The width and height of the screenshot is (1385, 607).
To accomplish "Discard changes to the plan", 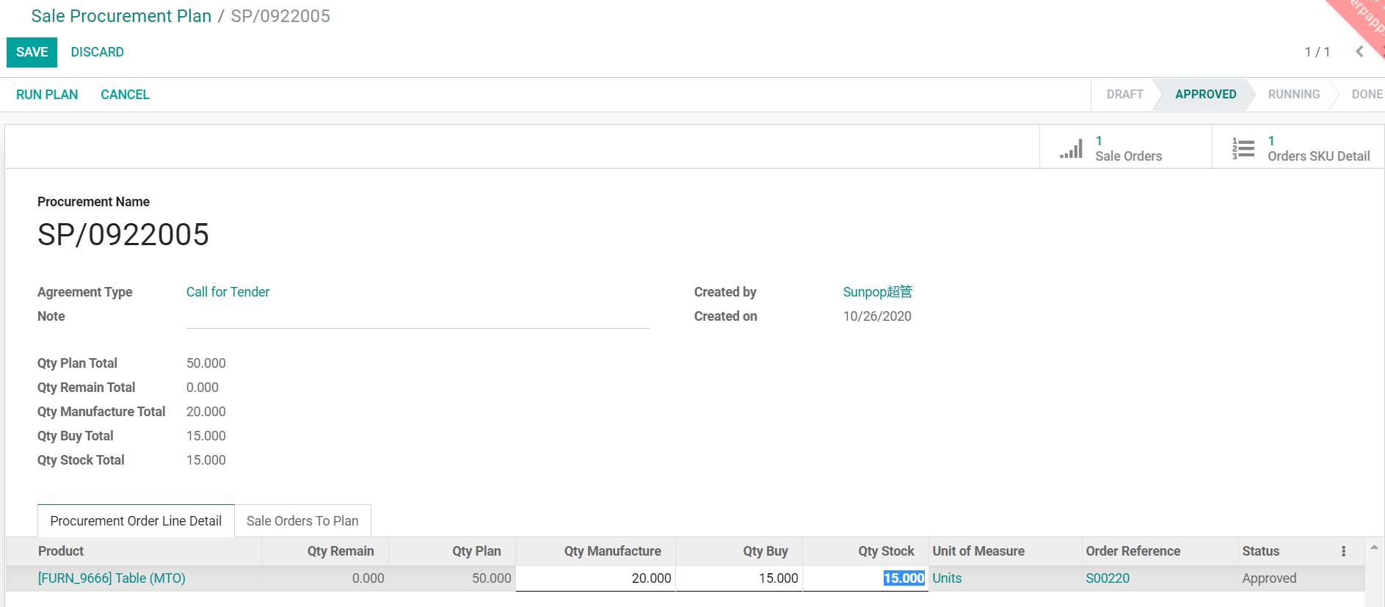I will 97,52.
